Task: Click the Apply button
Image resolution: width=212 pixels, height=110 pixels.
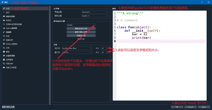Action: point(204,107)
